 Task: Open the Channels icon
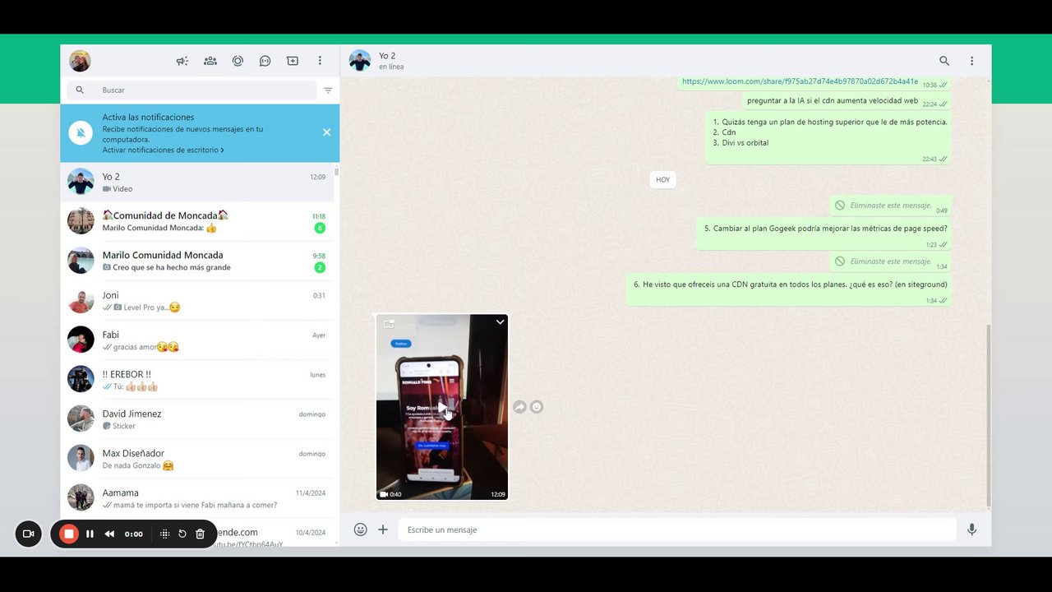coord(265,61)
